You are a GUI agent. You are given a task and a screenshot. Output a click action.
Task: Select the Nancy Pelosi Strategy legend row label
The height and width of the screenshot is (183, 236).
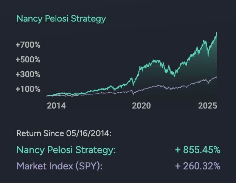click(66, 150)
